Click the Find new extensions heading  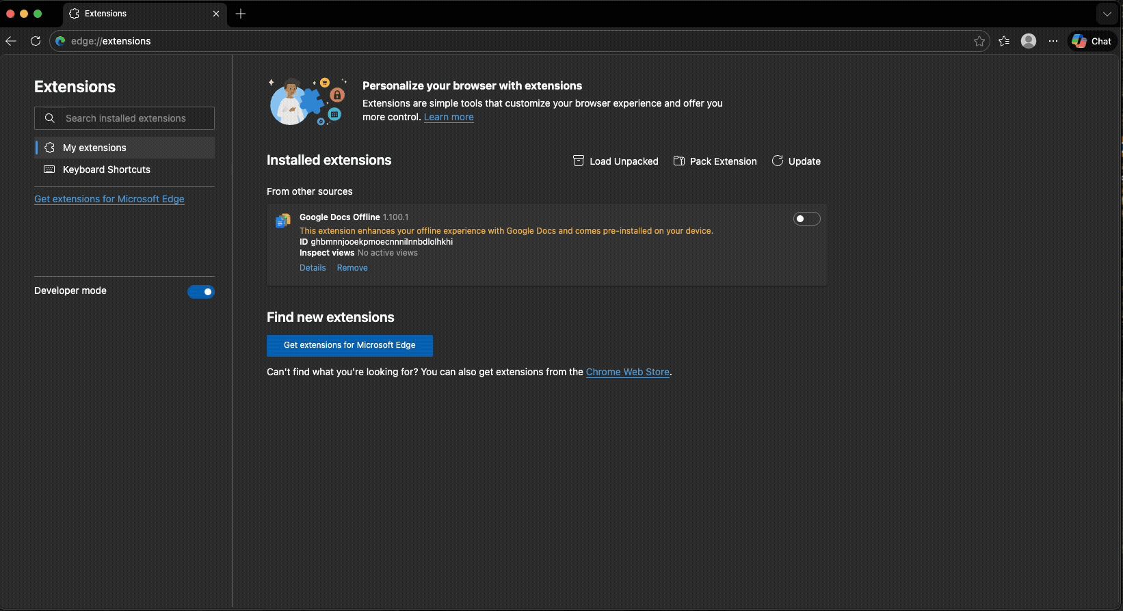tap(330, 317)
